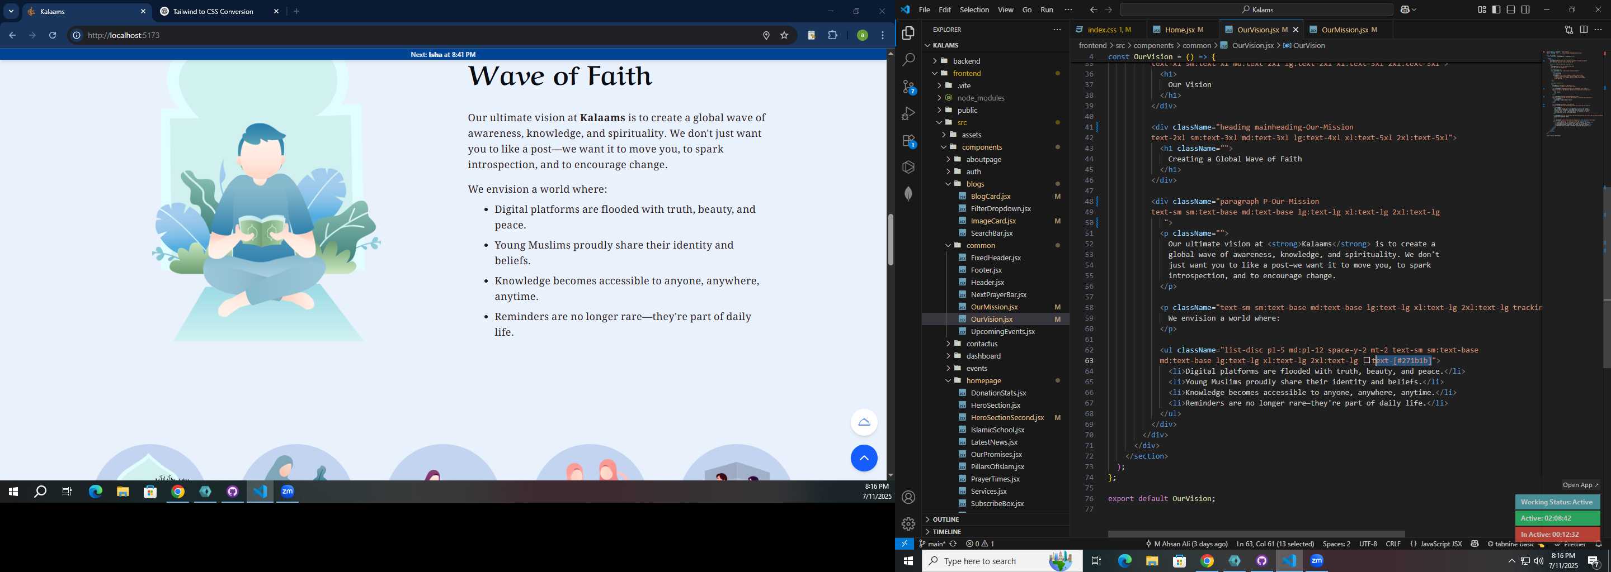Viewport: 1611px width, 572px height.
Task: Expand the OUTLINE section
Action: (x=995, y=519)
